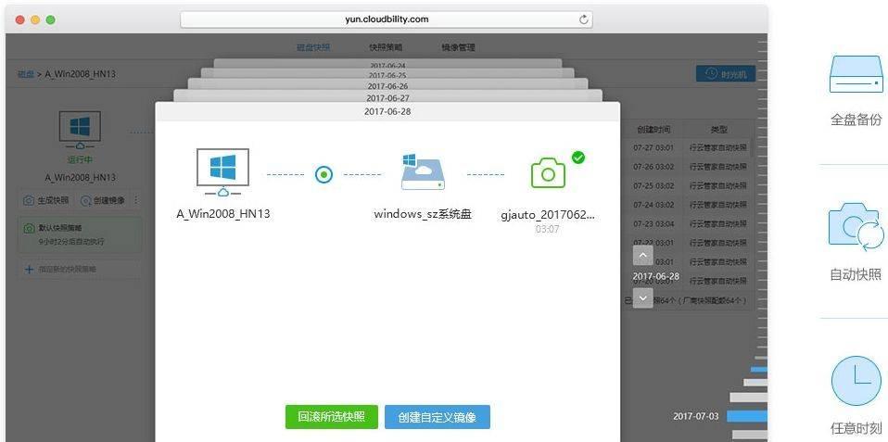Click the 时光机 time machine button
Viewport: 888px width, 442px height.
[x=726, y=73]
